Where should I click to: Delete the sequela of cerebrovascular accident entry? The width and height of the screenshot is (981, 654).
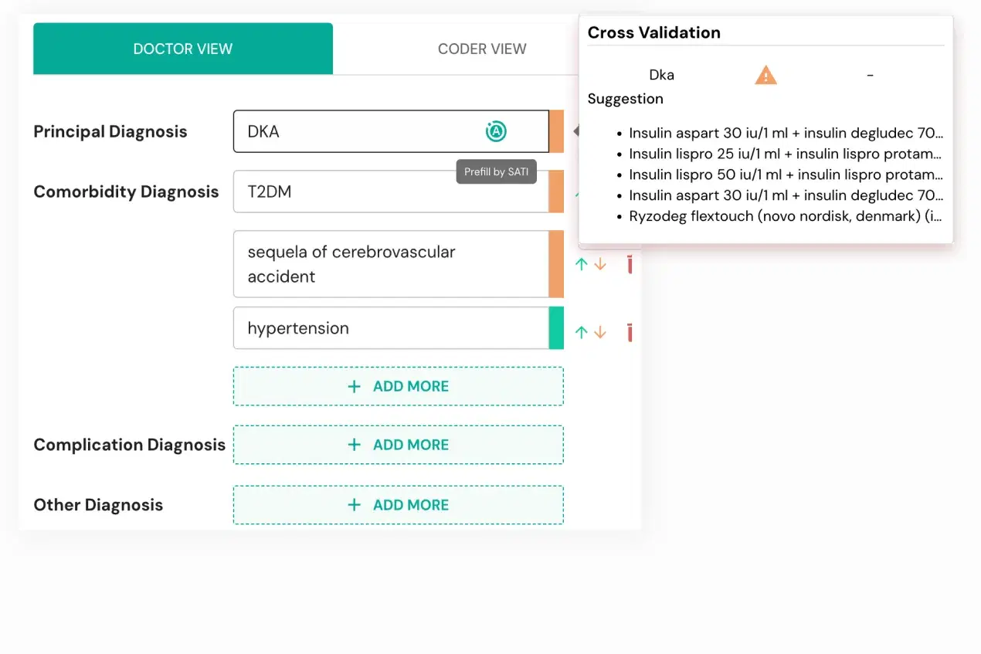point(630,264)
